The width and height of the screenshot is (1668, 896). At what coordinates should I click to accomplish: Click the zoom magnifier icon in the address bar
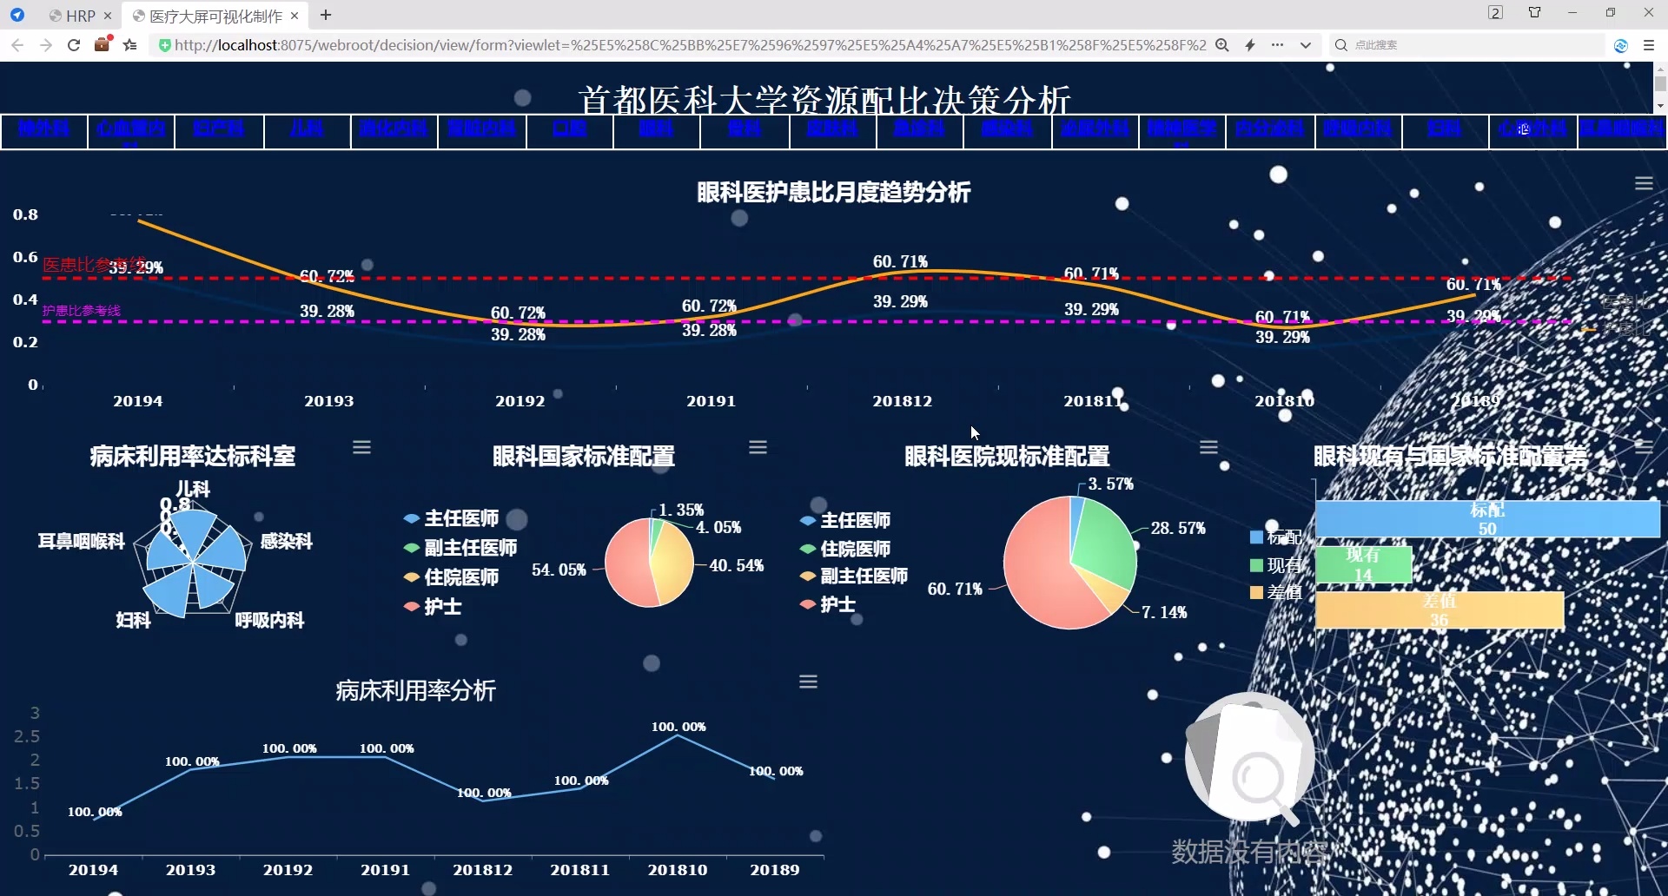(1221, 44)
